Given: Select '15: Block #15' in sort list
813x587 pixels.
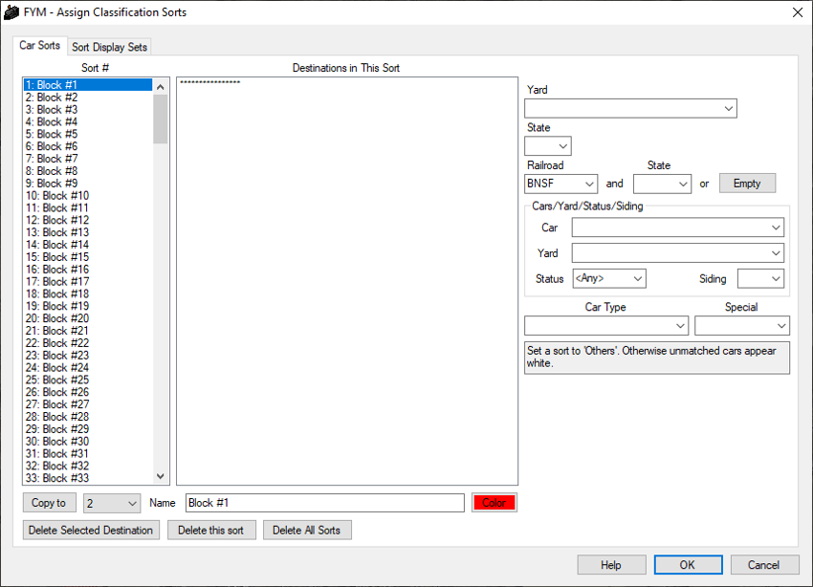Looking at the screenshot, I should tap(88, 257).
